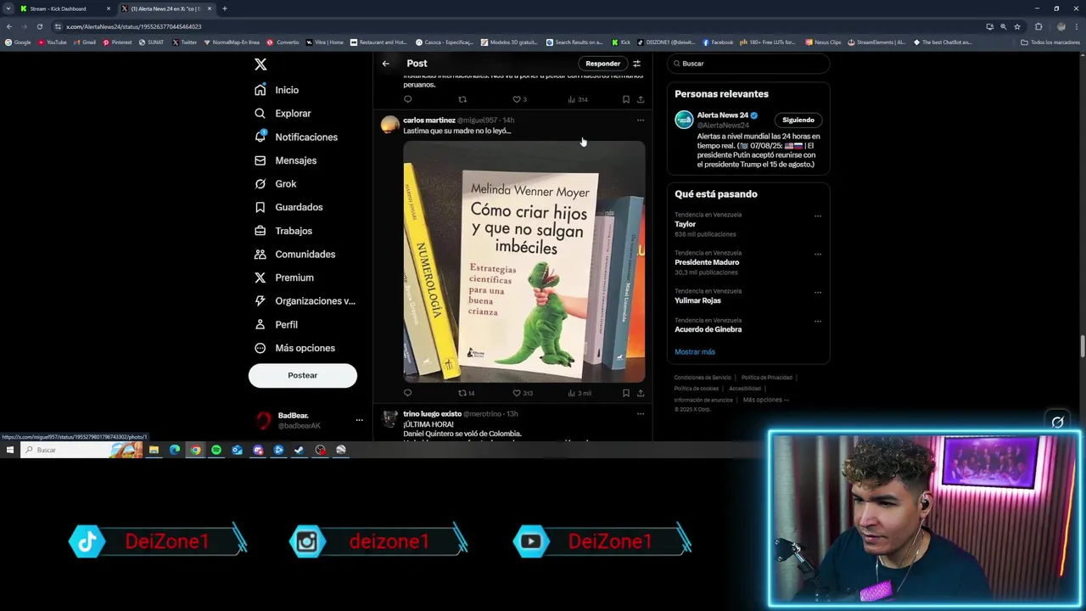Open BadBear account menu dots

(x=359, y=420)
